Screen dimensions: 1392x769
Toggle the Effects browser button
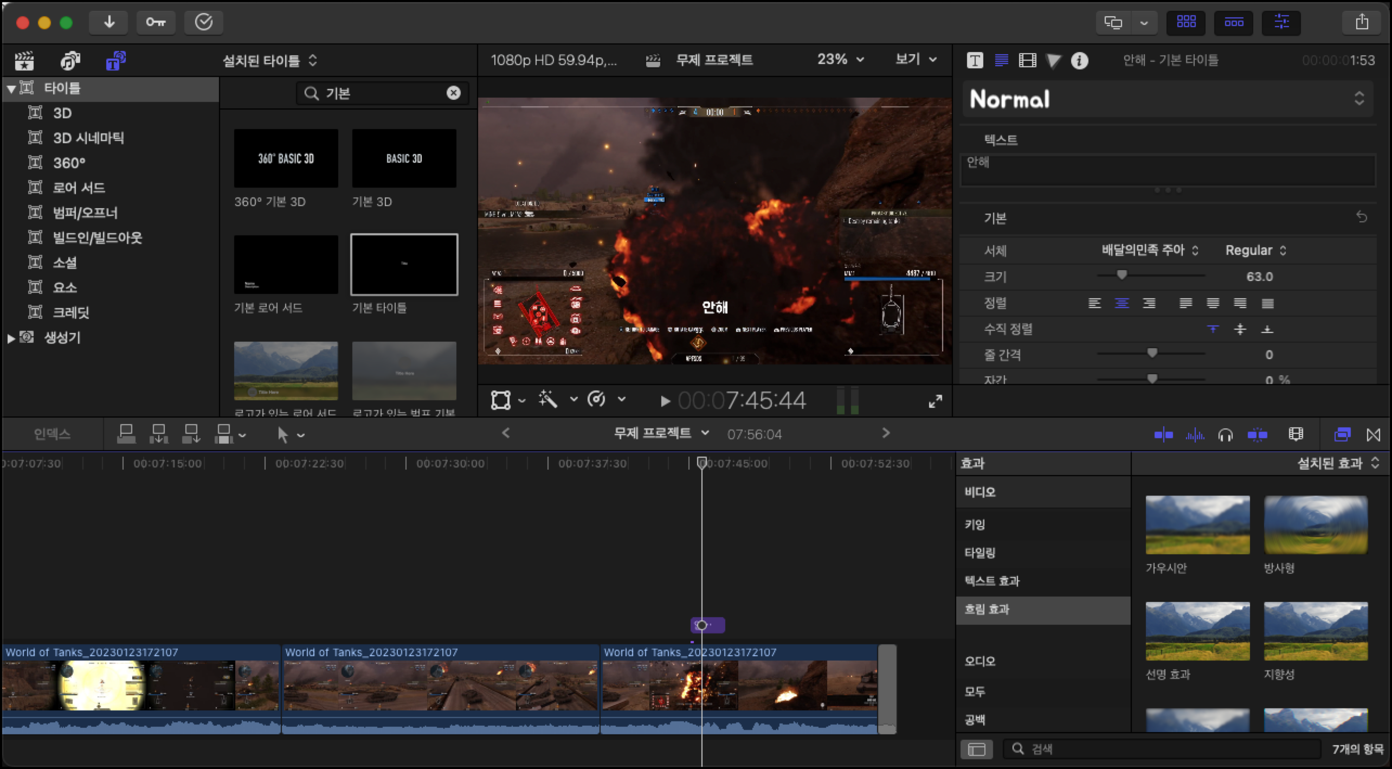point(1342,434)
